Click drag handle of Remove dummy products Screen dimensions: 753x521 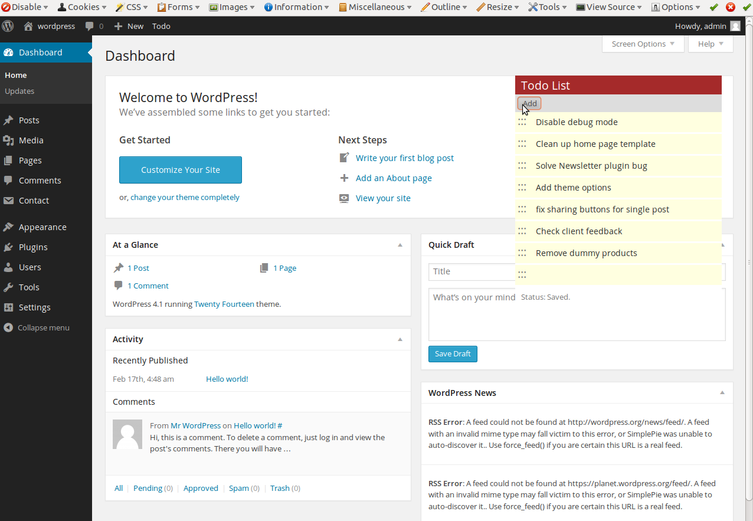522,253
